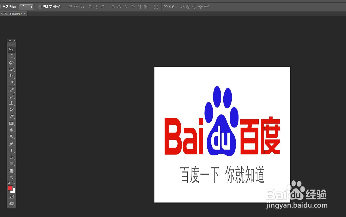Select the Crop tool
346x217 pixels.
(11, 76)
